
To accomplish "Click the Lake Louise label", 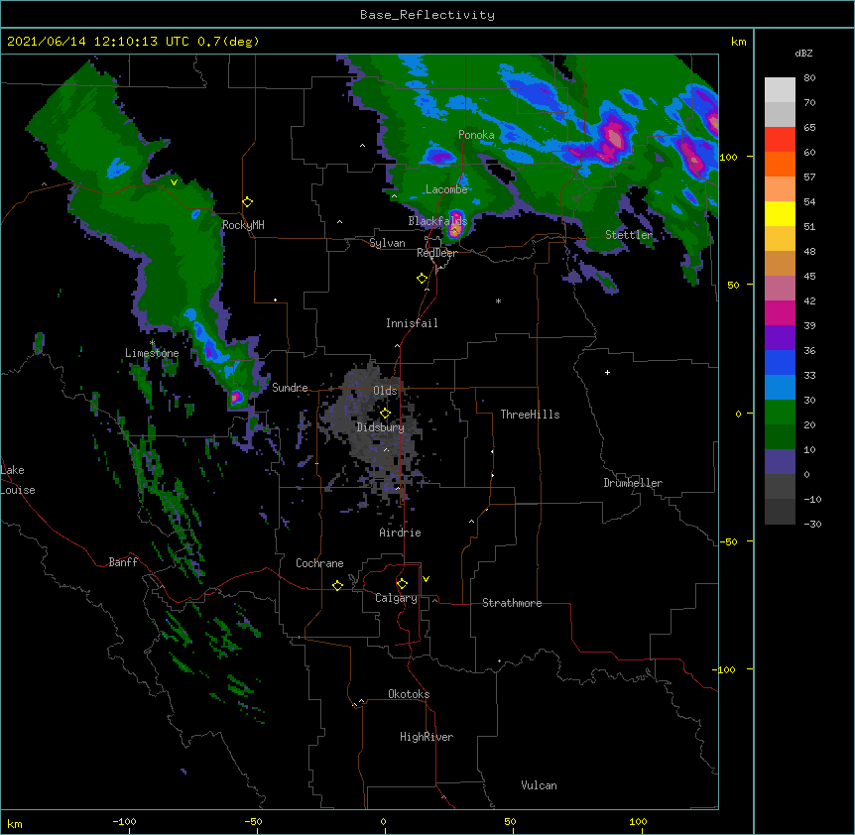I will coord(18,480).
